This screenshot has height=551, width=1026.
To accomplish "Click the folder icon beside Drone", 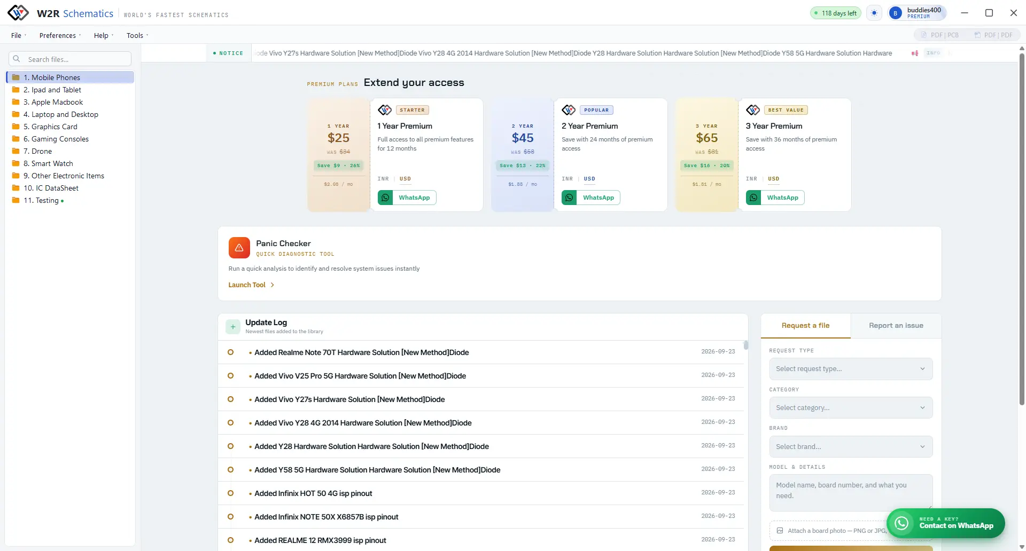I will pos(16,151).
